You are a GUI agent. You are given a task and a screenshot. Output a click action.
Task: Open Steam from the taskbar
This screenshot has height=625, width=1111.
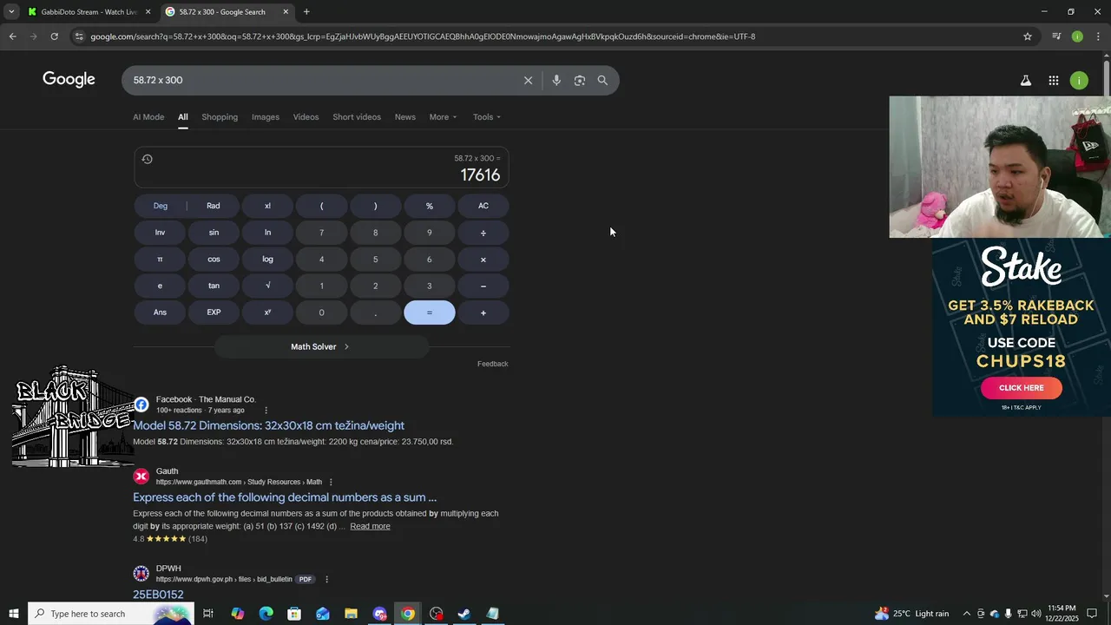pos(464,614)
